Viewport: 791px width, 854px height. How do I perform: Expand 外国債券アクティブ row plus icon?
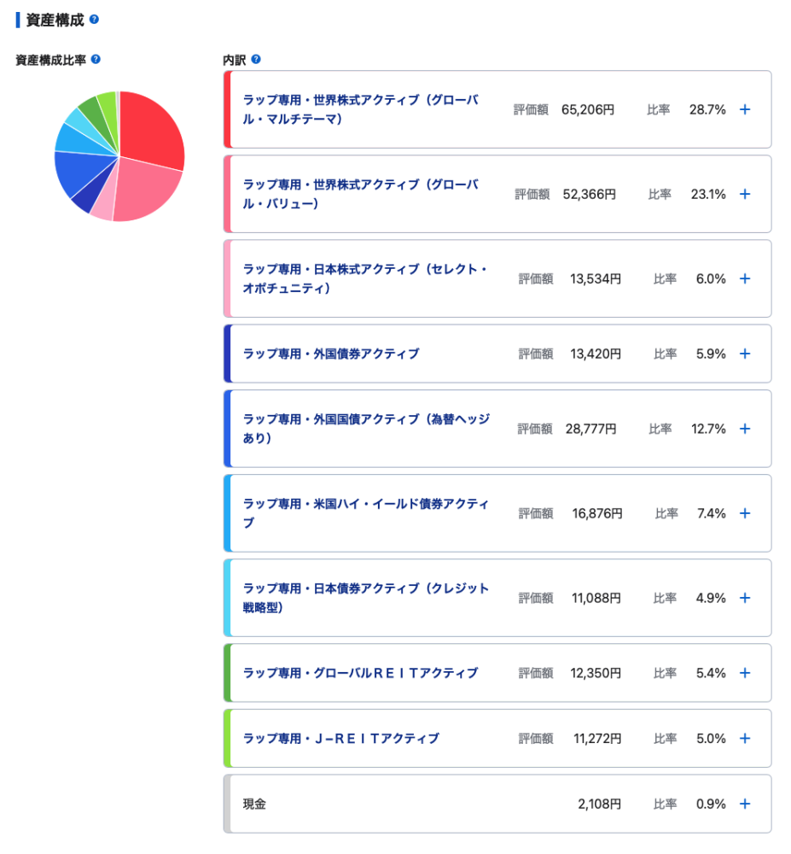click(x=744, y=354)
